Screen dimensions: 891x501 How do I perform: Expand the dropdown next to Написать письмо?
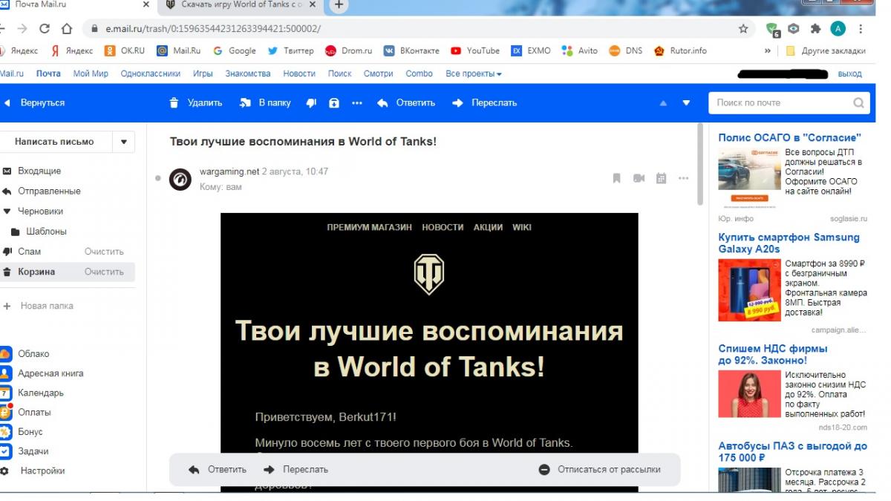[123, 142]
